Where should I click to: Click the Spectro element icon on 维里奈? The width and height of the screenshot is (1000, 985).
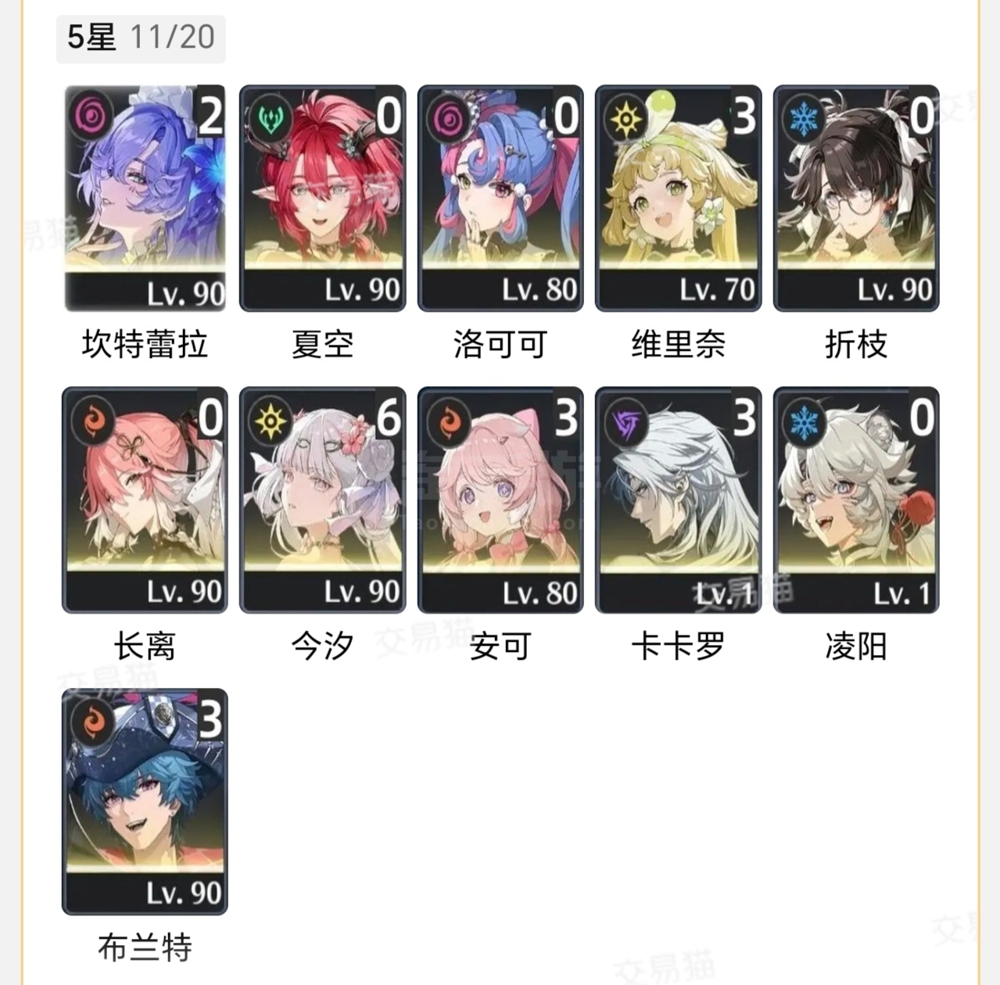coord(627,119)
